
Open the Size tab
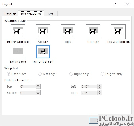point(51,14)
